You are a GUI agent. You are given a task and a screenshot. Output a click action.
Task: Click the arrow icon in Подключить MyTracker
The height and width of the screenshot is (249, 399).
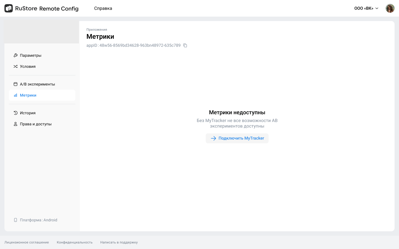tap(213, 138)
